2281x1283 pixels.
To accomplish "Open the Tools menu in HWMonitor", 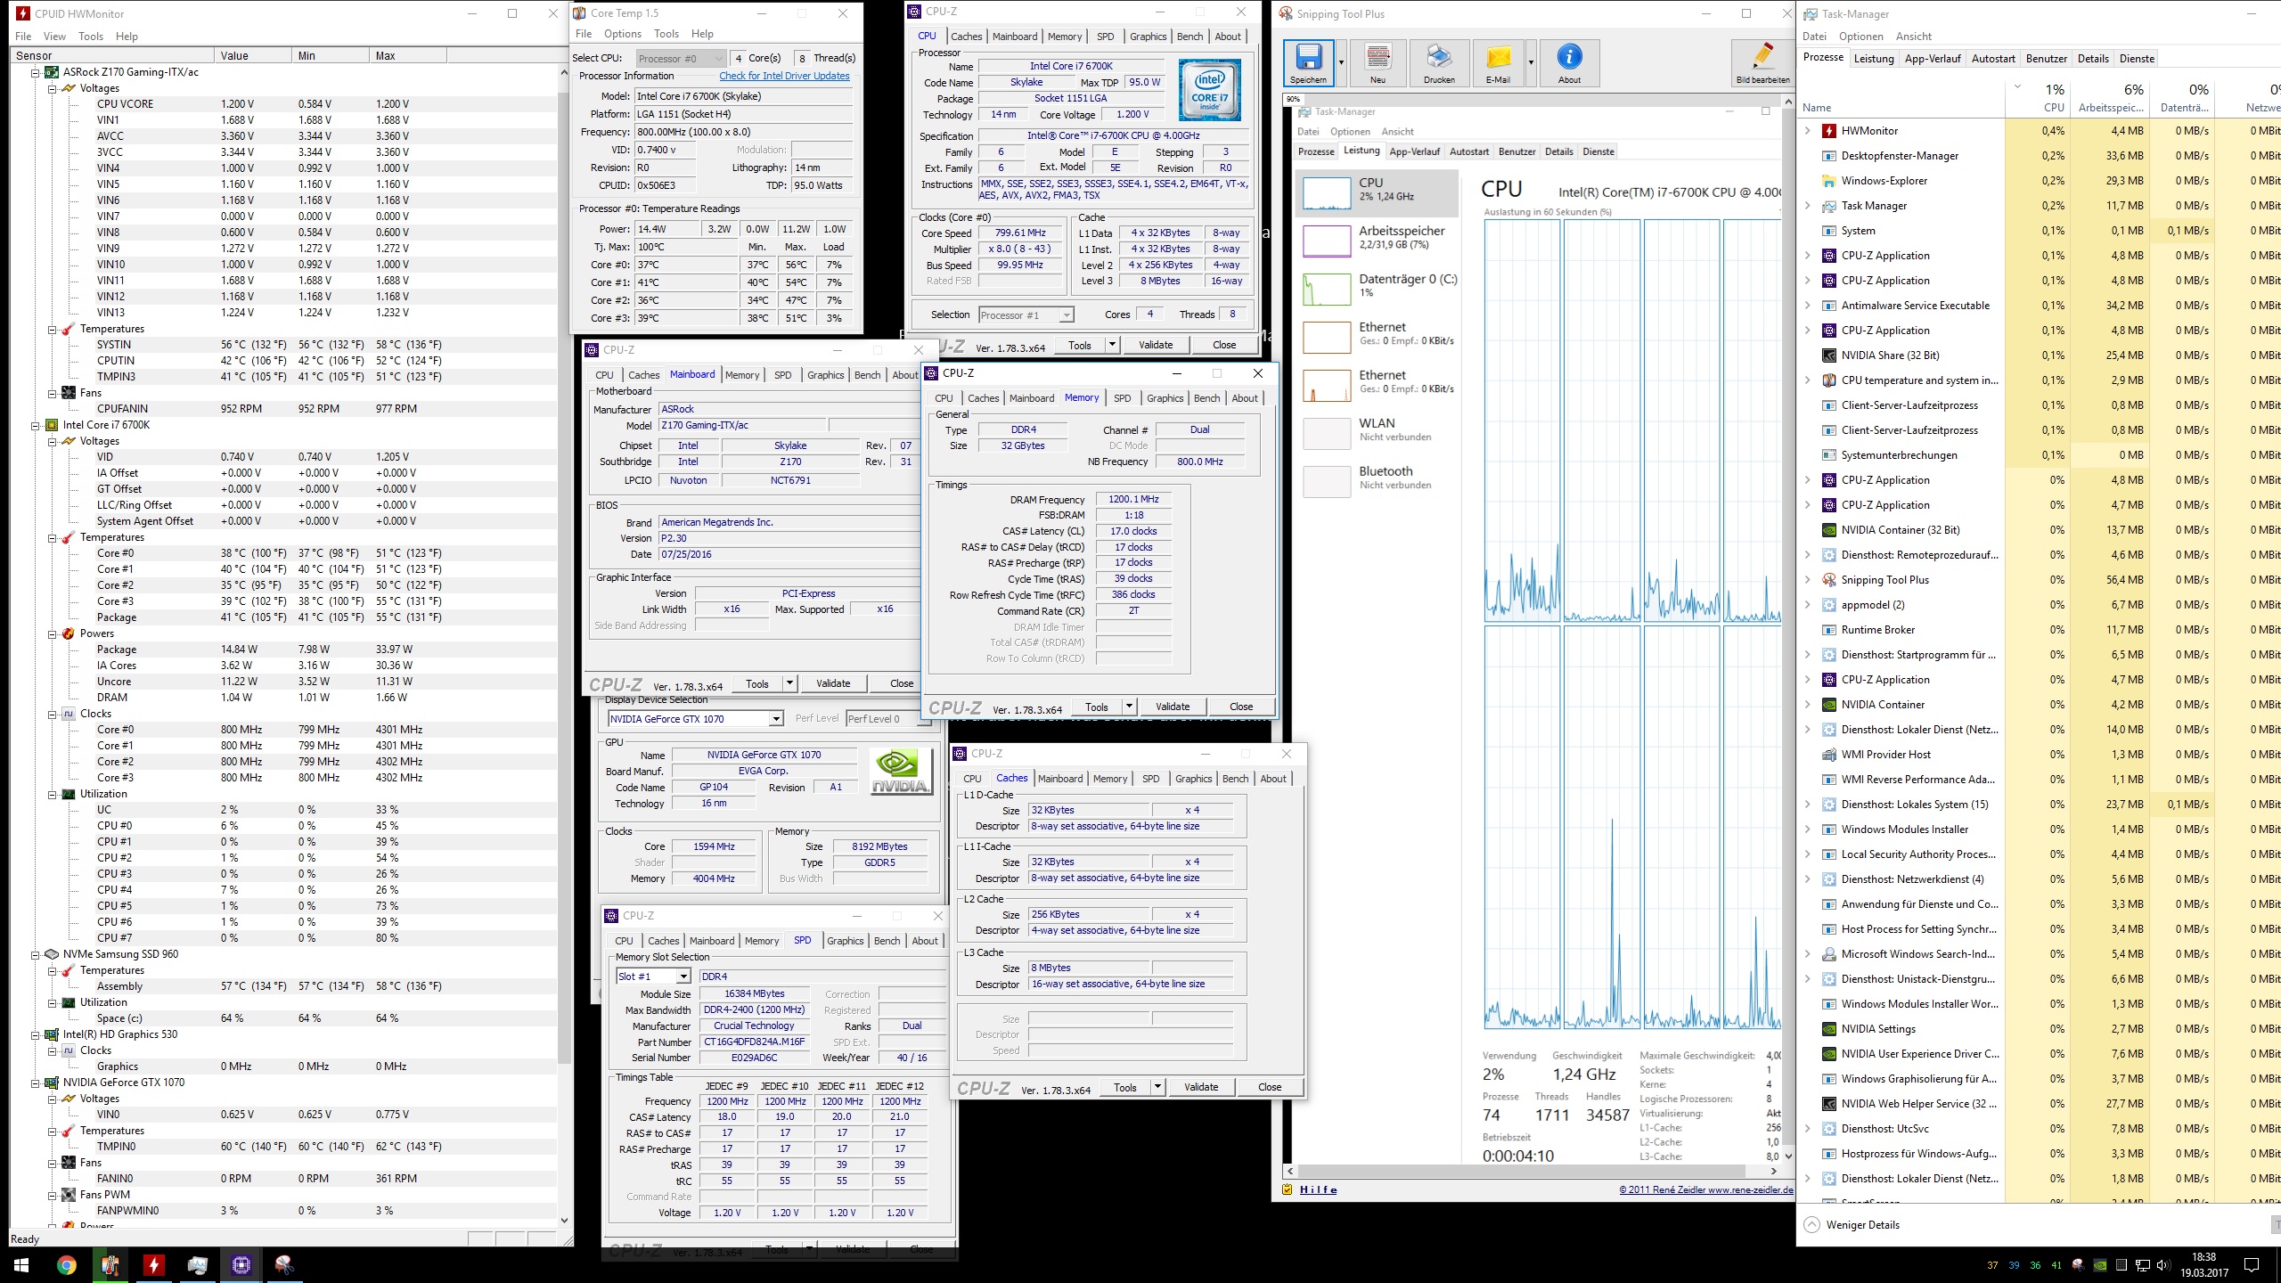I will (x=90, y=37).
